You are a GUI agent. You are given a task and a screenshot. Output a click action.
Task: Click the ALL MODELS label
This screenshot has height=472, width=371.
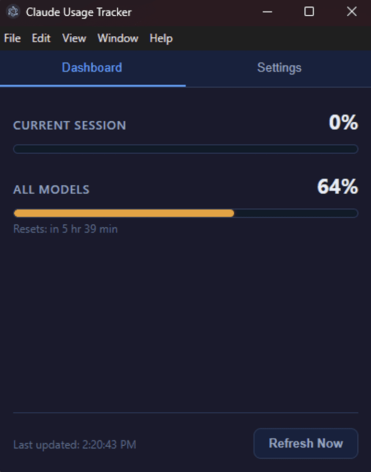pyautogui.click(x=51, y=190)
